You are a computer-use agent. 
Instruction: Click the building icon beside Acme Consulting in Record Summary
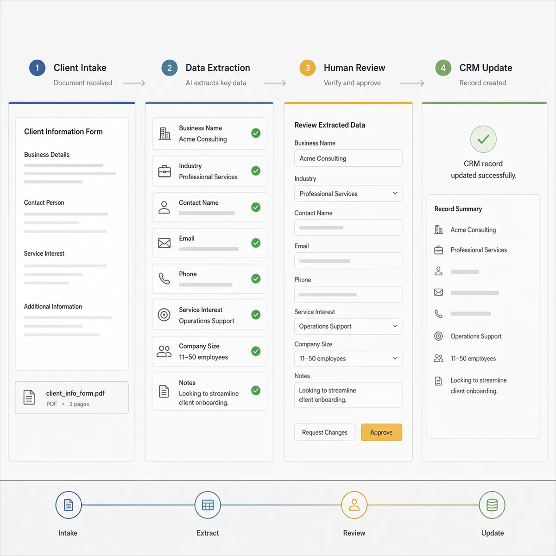point(438,229)
